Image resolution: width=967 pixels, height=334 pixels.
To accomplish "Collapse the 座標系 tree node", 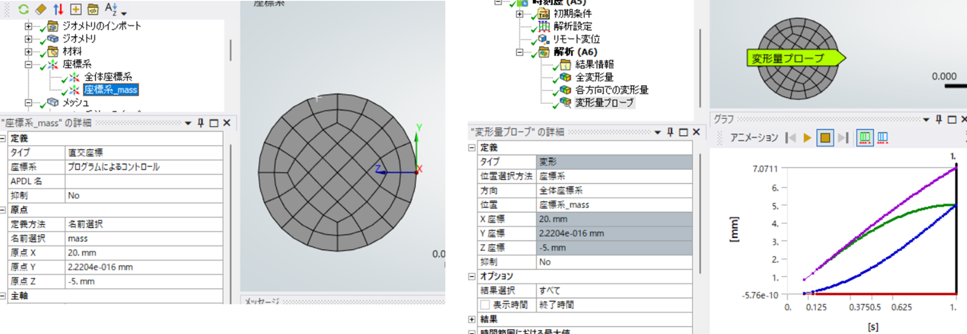I will point(28,64).
